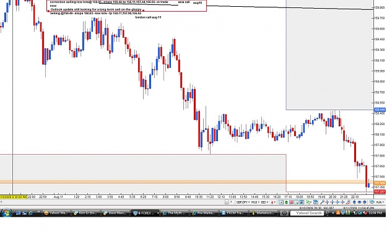Switch to the Yahoo! Messenger taskbar button
Image resolution: width=387 pixels, height=242 pixels.
click(x=56, y=213)
